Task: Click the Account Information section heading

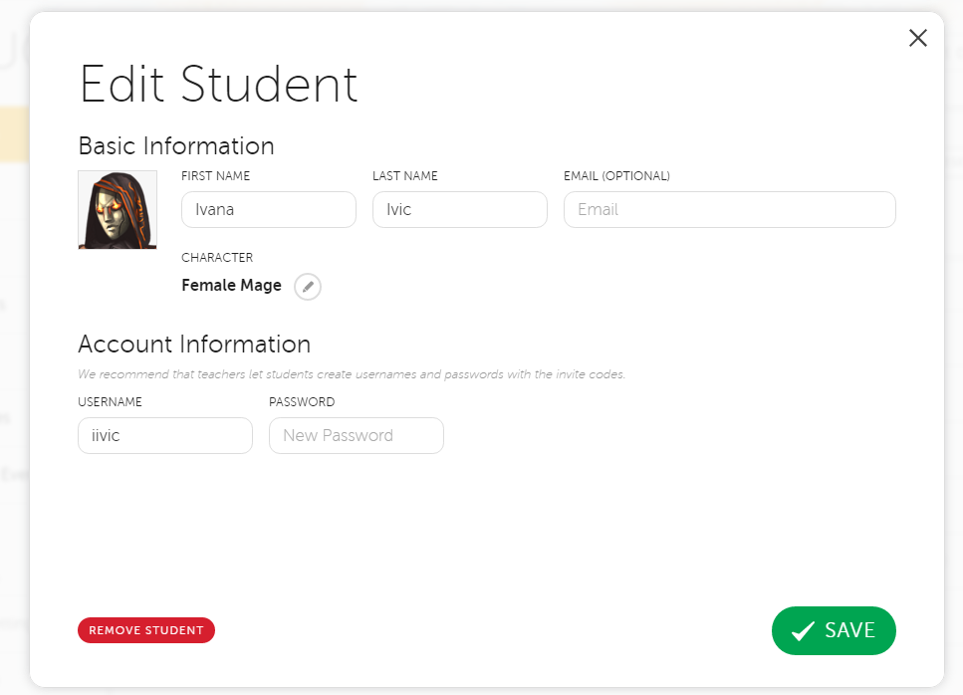Action: [x=194, y=345]
